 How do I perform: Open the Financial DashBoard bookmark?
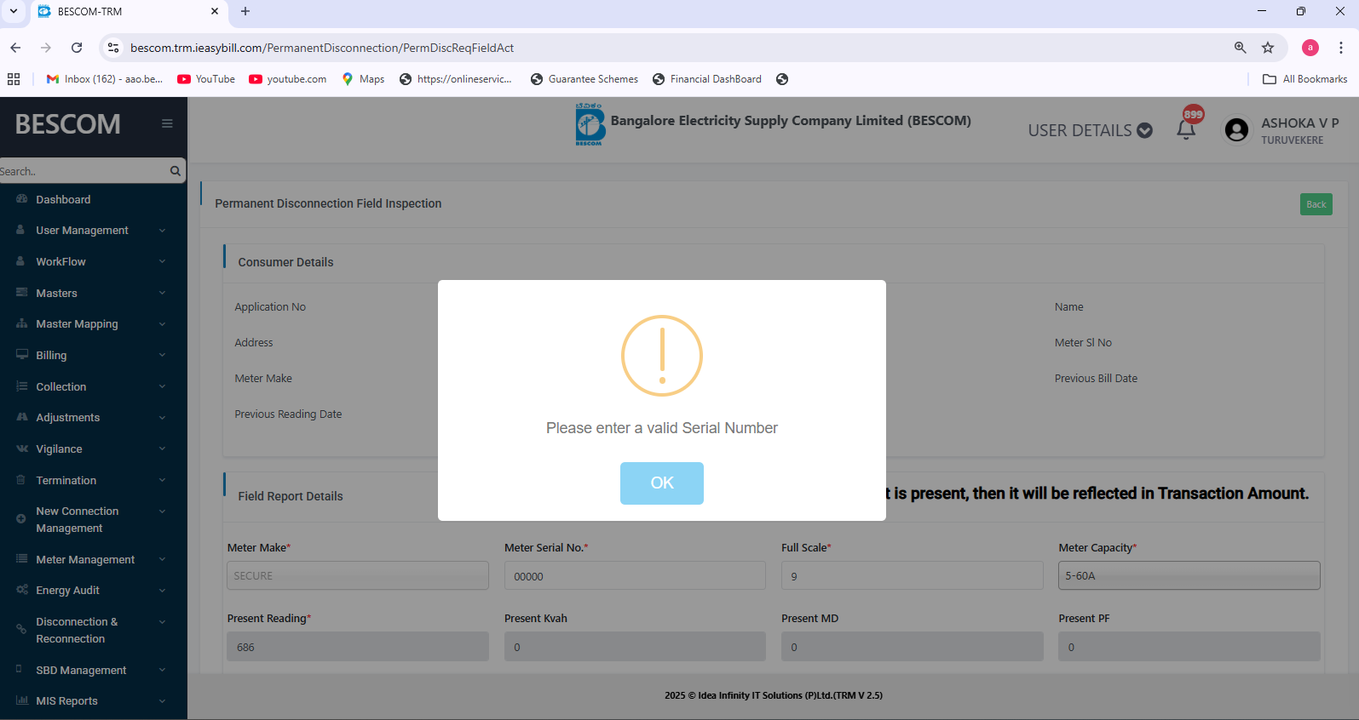(x=707, y=79)
